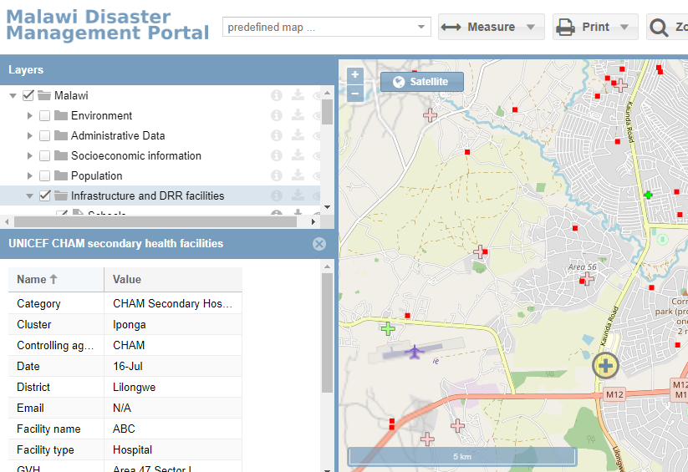Expand the Socioeconomic information folder
Screen dimensions: 688x472
coord(29,155)
